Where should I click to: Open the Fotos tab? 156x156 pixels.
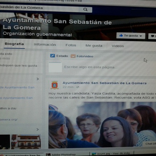[71, 45]
